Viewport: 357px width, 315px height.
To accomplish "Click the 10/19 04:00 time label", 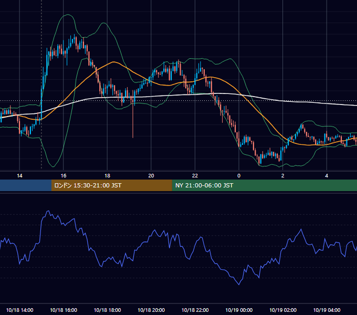I will (x=327, y=310).
